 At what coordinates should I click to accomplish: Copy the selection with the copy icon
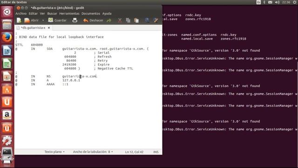tap(128, 20)
